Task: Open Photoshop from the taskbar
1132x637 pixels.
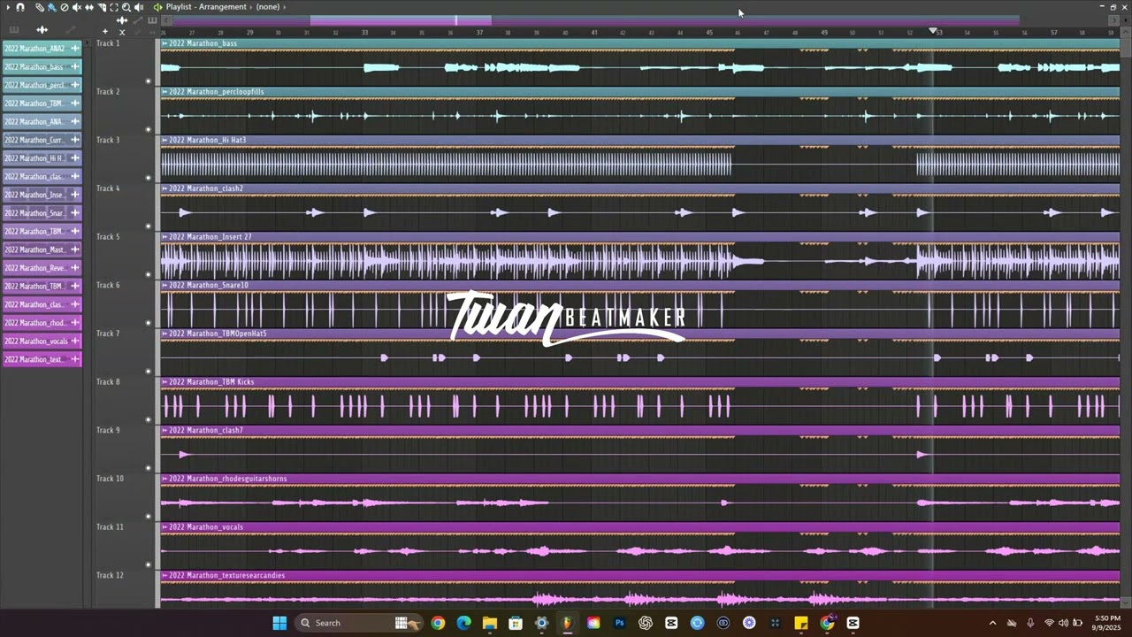Action: pyautogui.click(x=620, y=623)
